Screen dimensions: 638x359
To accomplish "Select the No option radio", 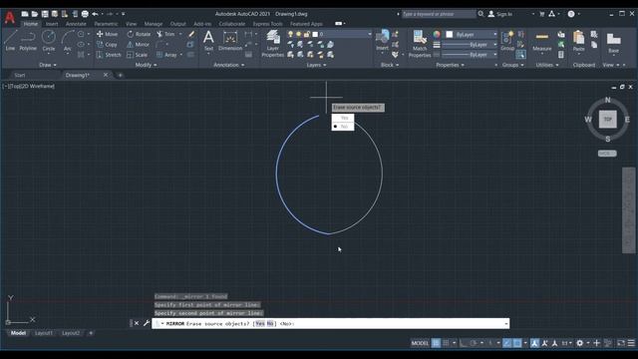I will (343, 127).
